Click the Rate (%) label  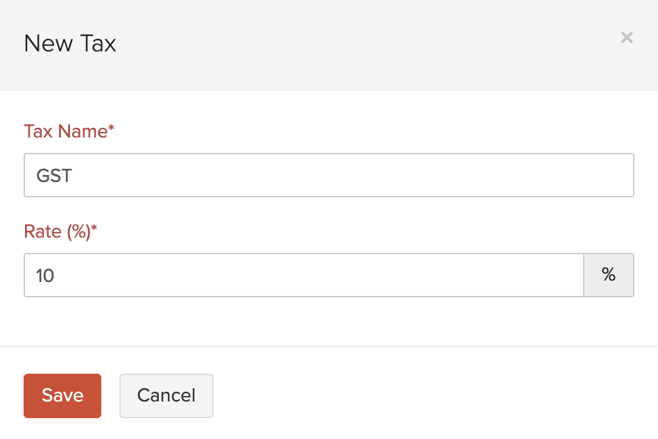(57, 232)
